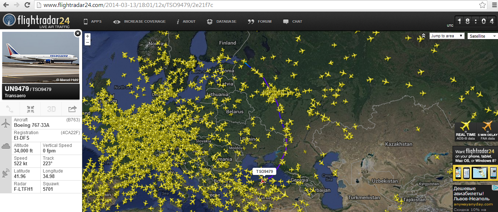Click the flightradar24 logo
498x212 pixels.
(37, 21)
